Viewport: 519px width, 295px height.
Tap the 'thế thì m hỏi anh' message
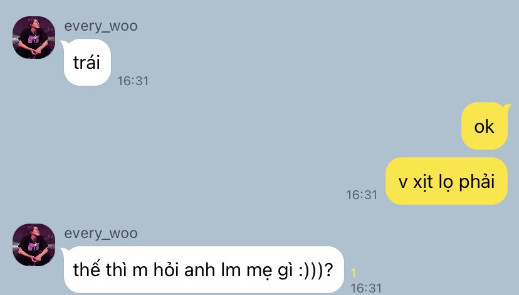(x=204, y=269)
